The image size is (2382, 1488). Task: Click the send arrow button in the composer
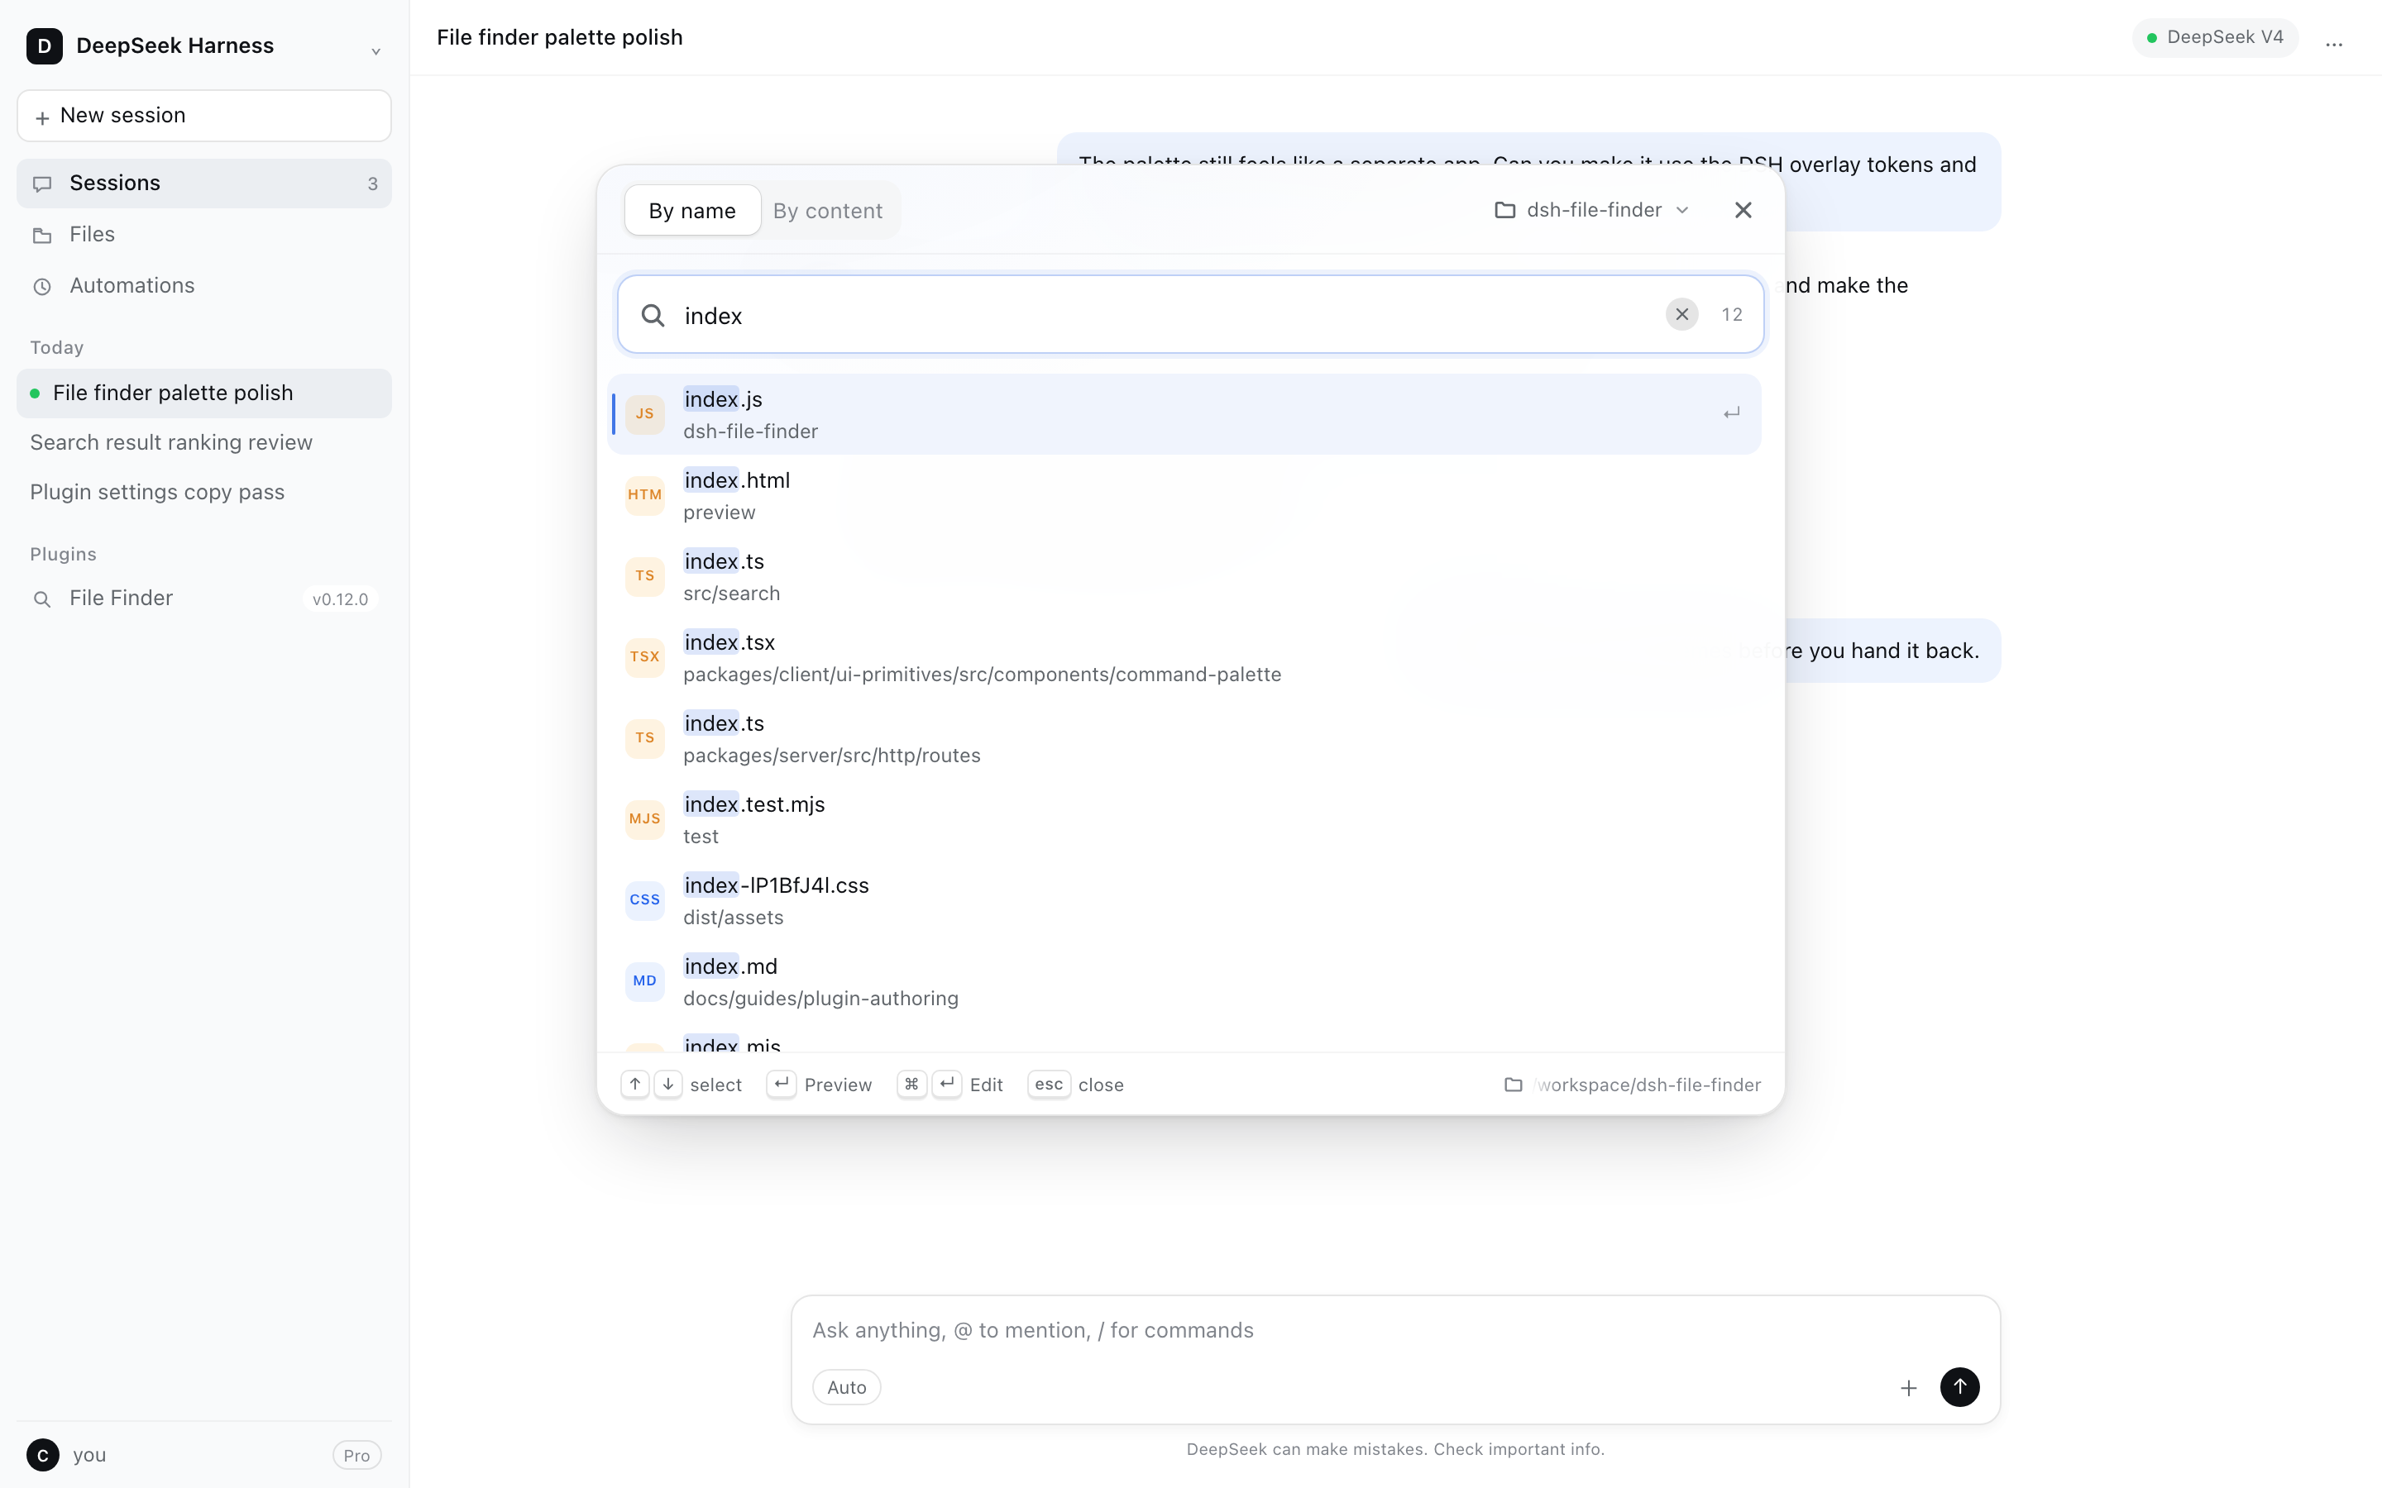[1959, 1386]
